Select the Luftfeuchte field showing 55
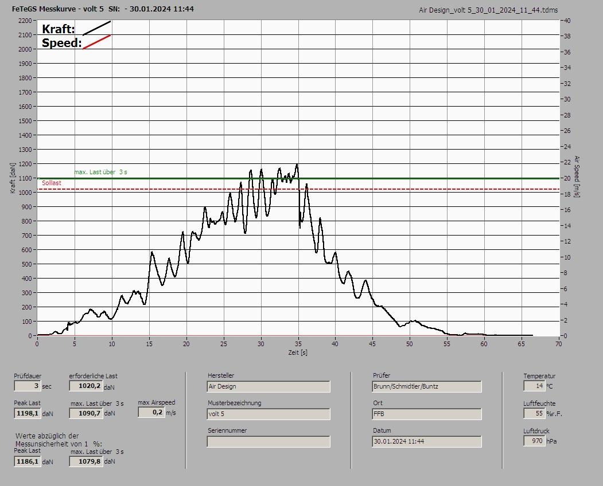Screen dimensions: 603x486 click(534, 413)
